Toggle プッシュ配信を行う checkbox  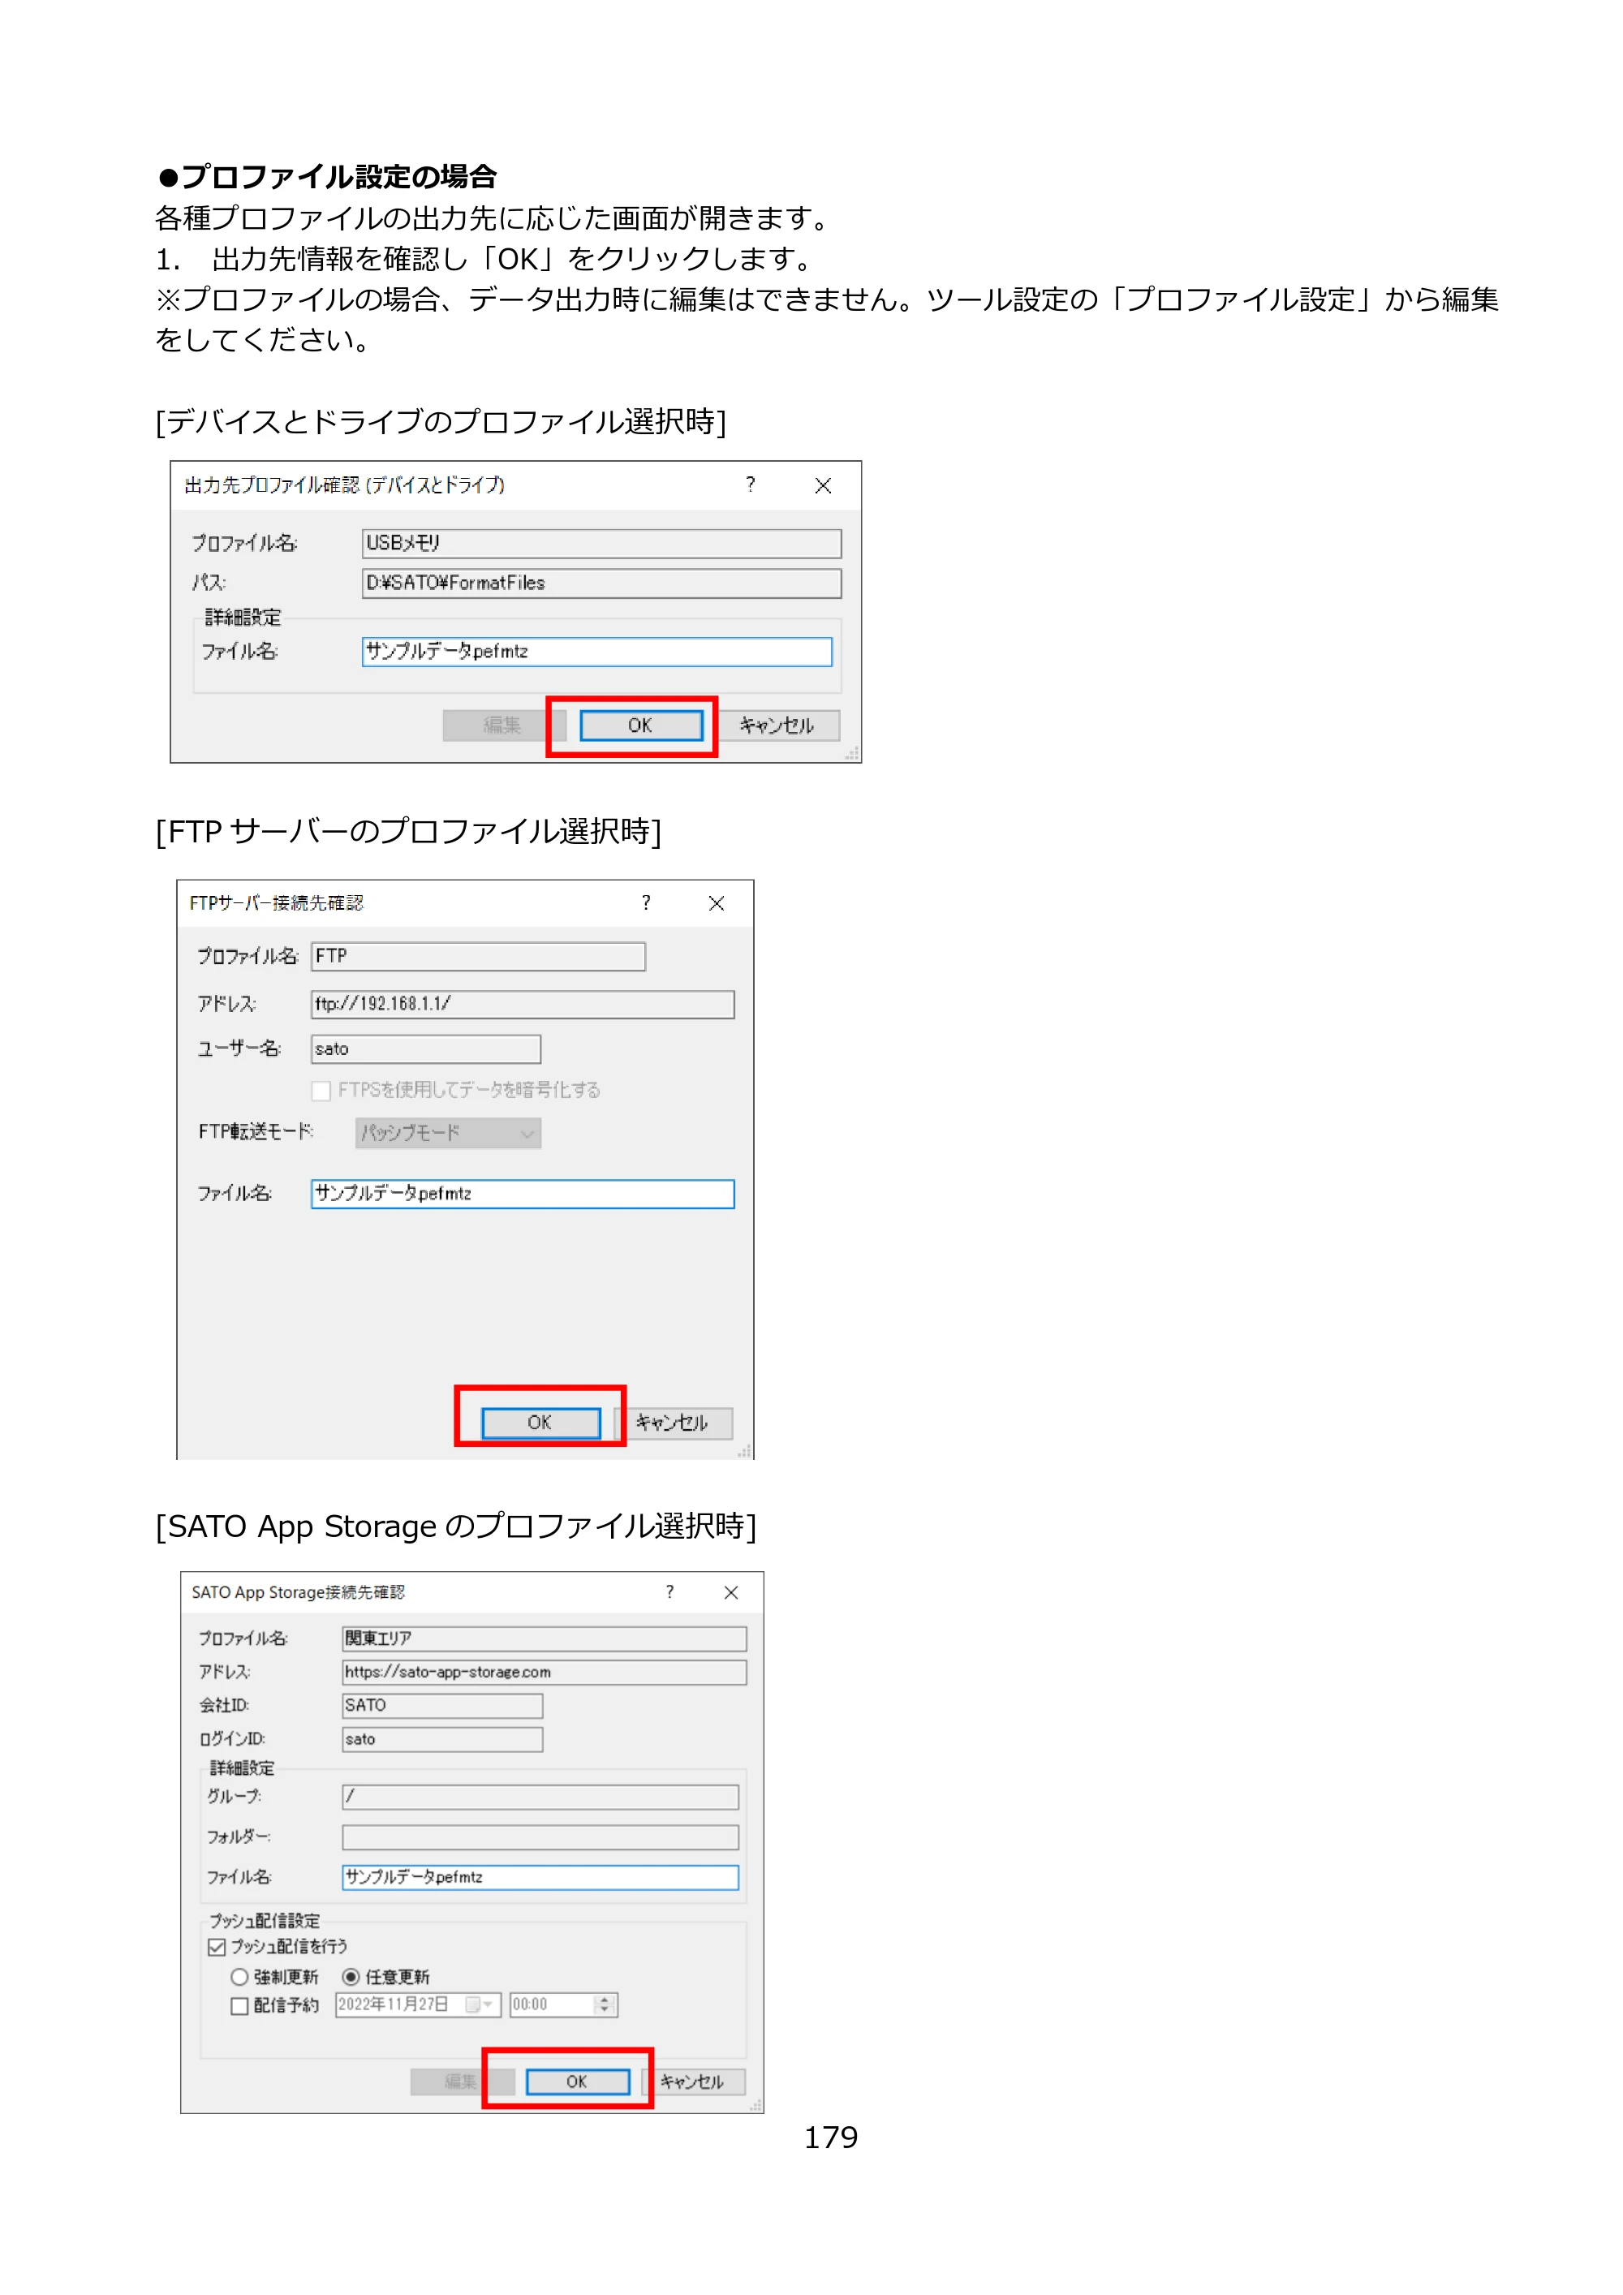pos(217,1947)
